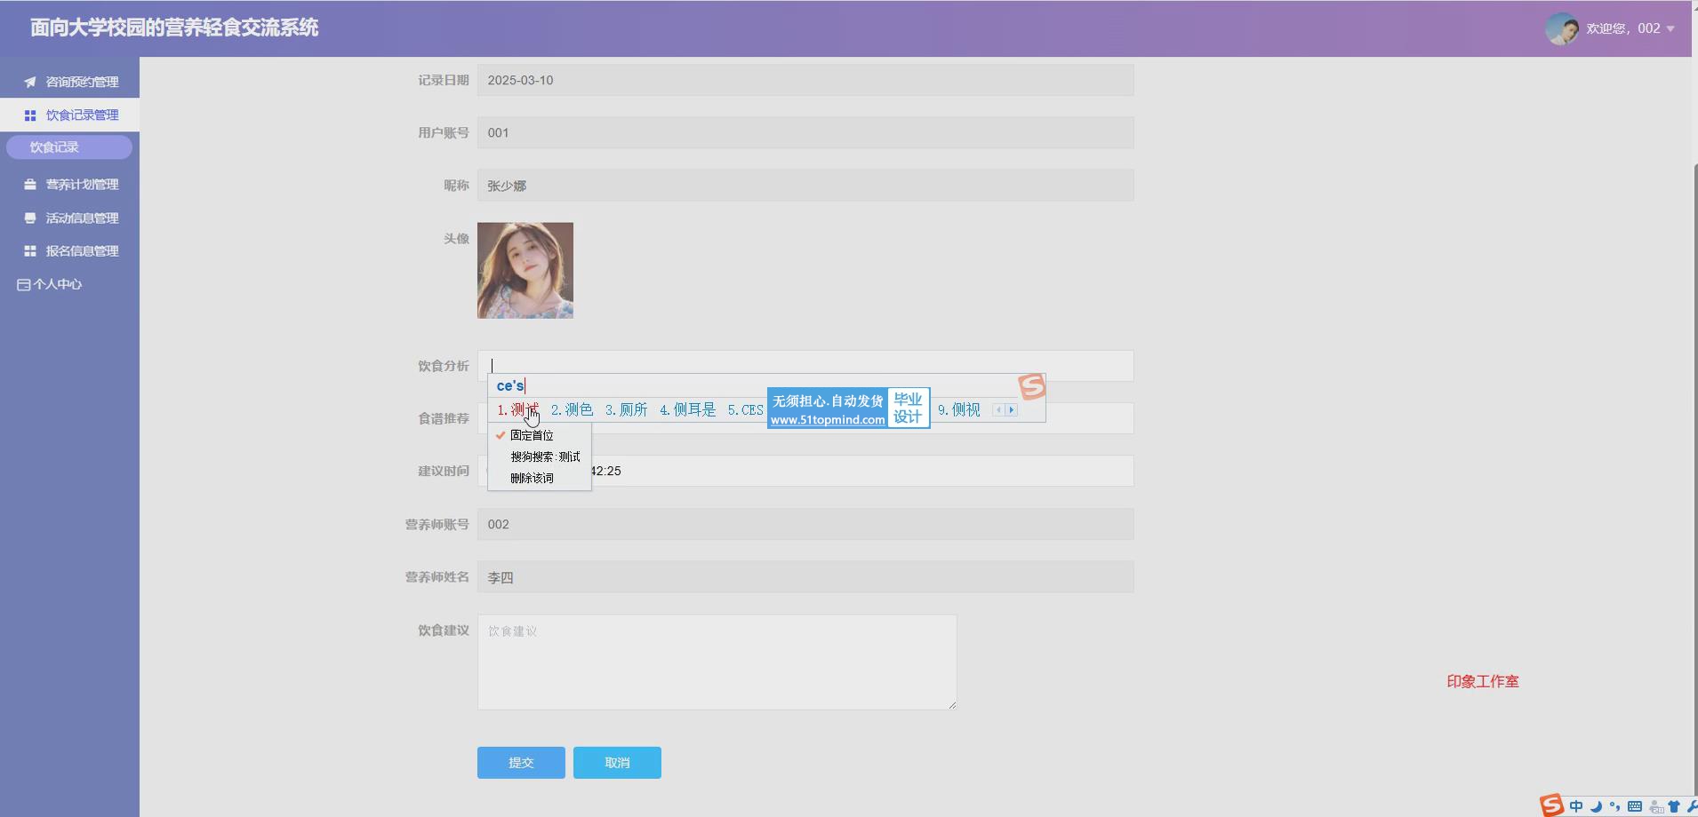Viewport: 1698px width, 817px height.
Task: Click the Sogou skin shirt icon
Action: [1674, 806]
